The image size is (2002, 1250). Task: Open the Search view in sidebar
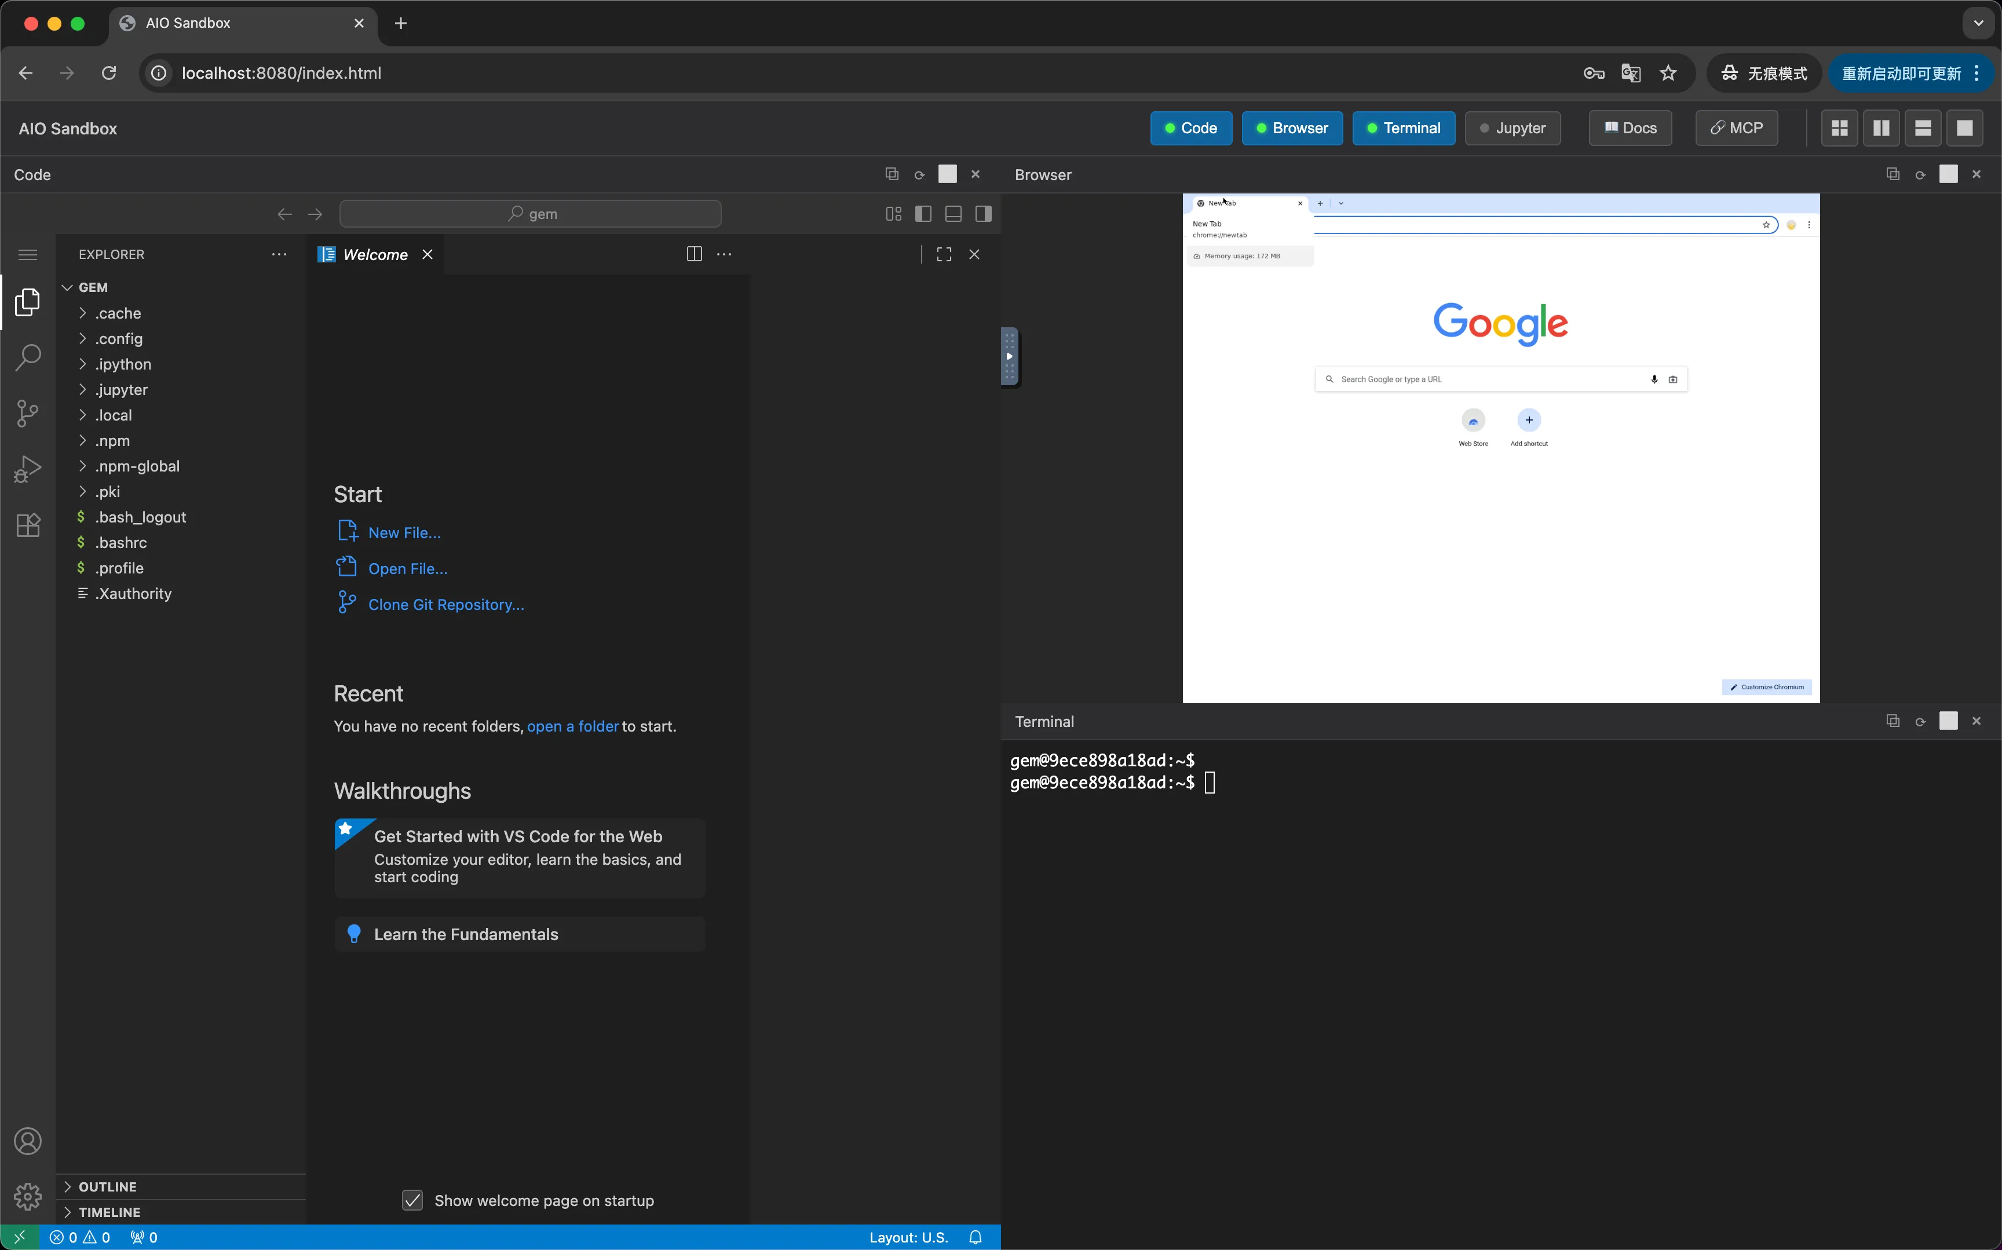coord(27,357)
